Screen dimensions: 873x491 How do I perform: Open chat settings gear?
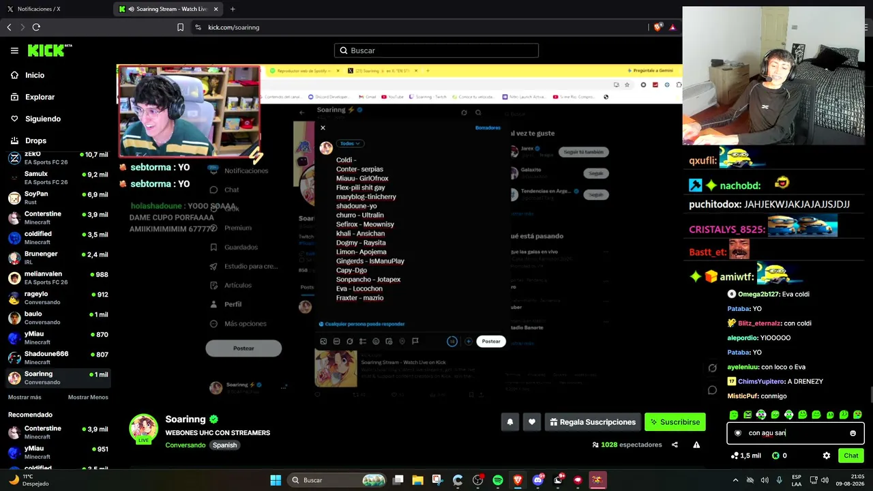827,456
